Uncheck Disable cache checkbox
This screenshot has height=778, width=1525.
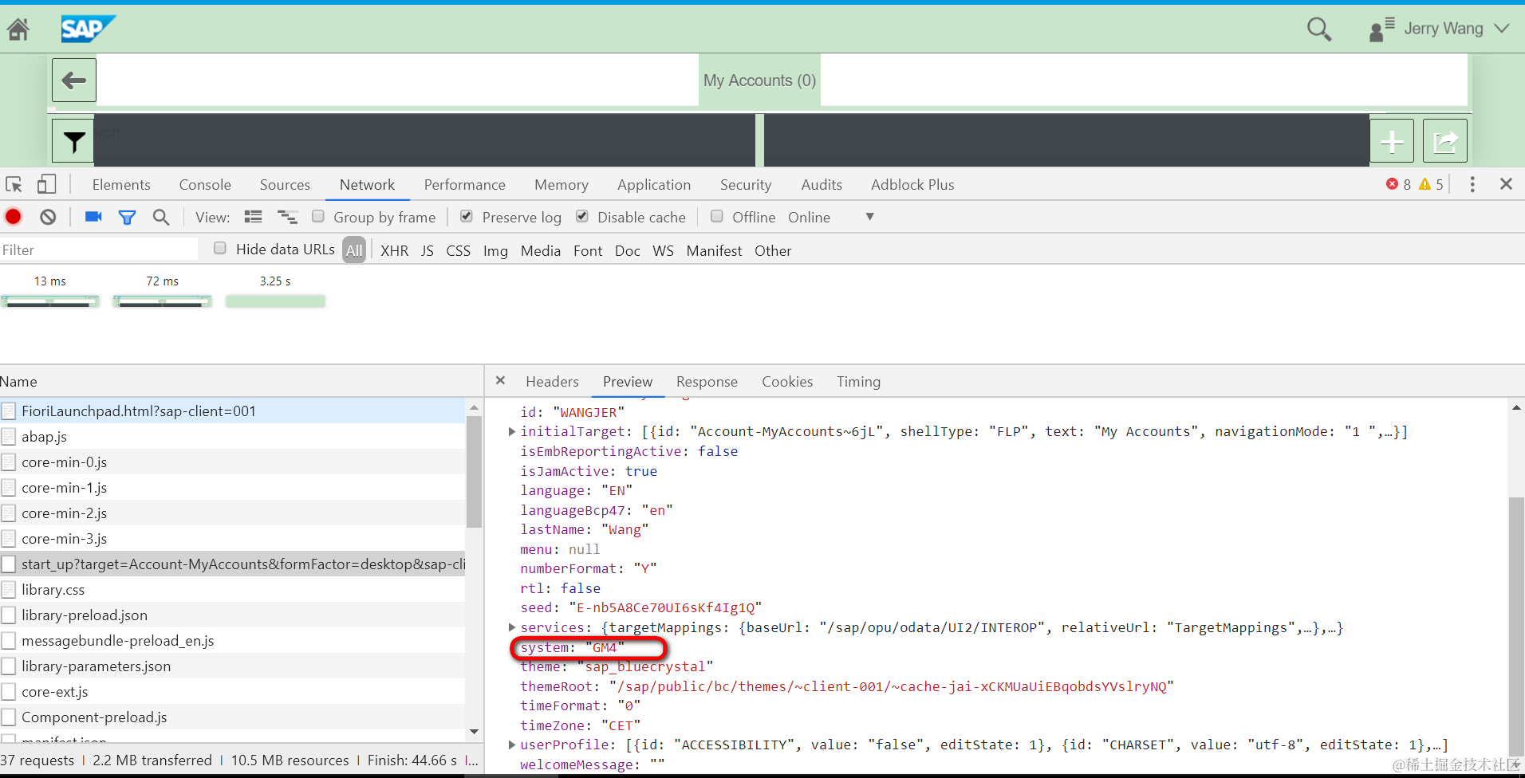click(x=582, y=216)
